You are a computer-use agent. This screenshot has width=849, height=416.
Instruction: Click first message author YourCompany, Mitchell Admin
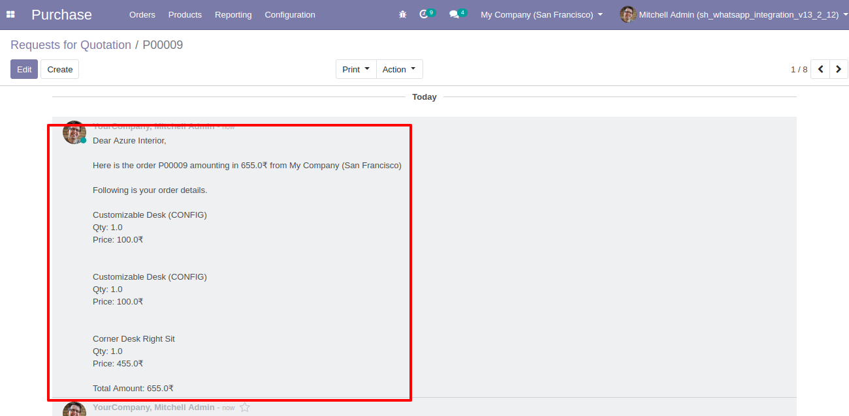(x=153, y=126)
